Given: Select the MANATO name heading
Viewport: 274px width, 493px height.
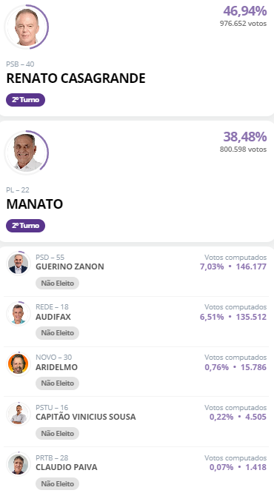Looking at the screenshot, I should pos(35,204).
